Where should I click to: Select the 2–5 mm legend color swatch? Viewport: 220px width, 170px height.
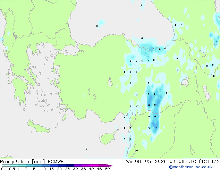point(30,165)
